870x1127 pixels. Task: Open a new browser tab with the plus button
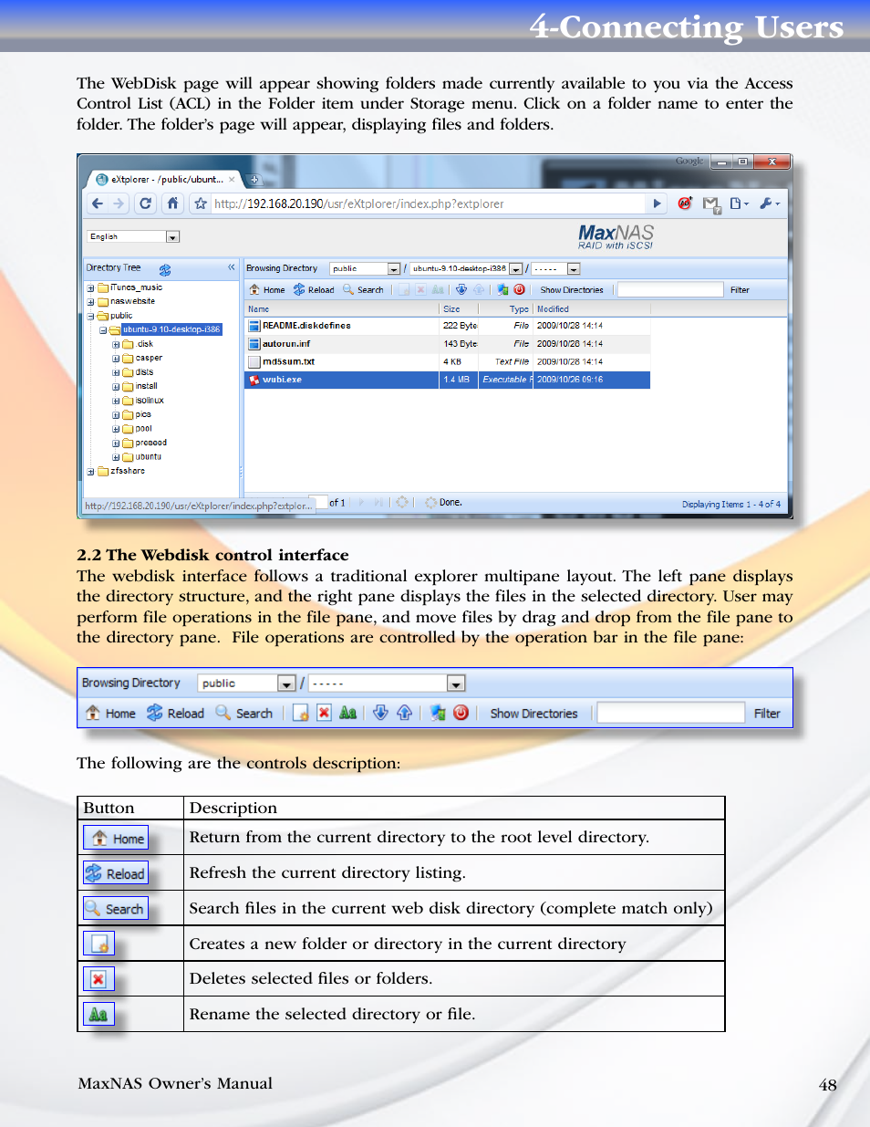coord(254,180)
